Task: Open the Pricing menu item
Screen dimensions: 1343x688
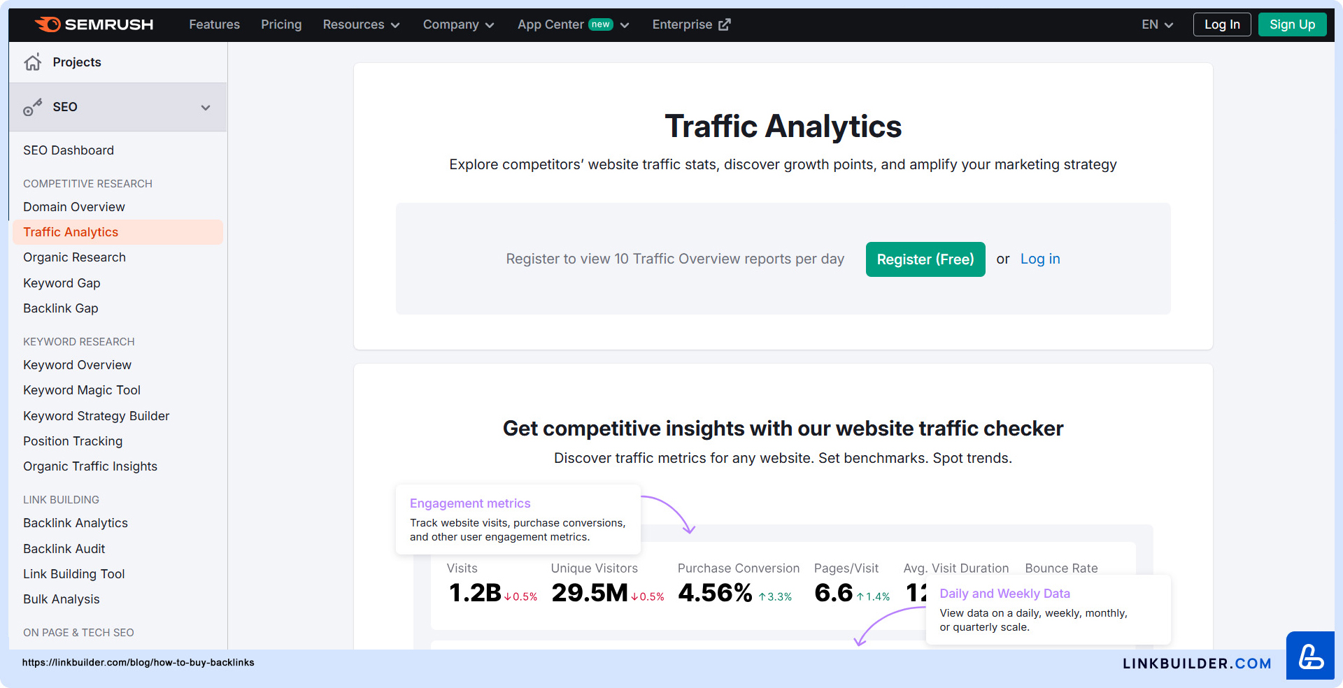Action: pyautogui.click(x=281, y=24)
